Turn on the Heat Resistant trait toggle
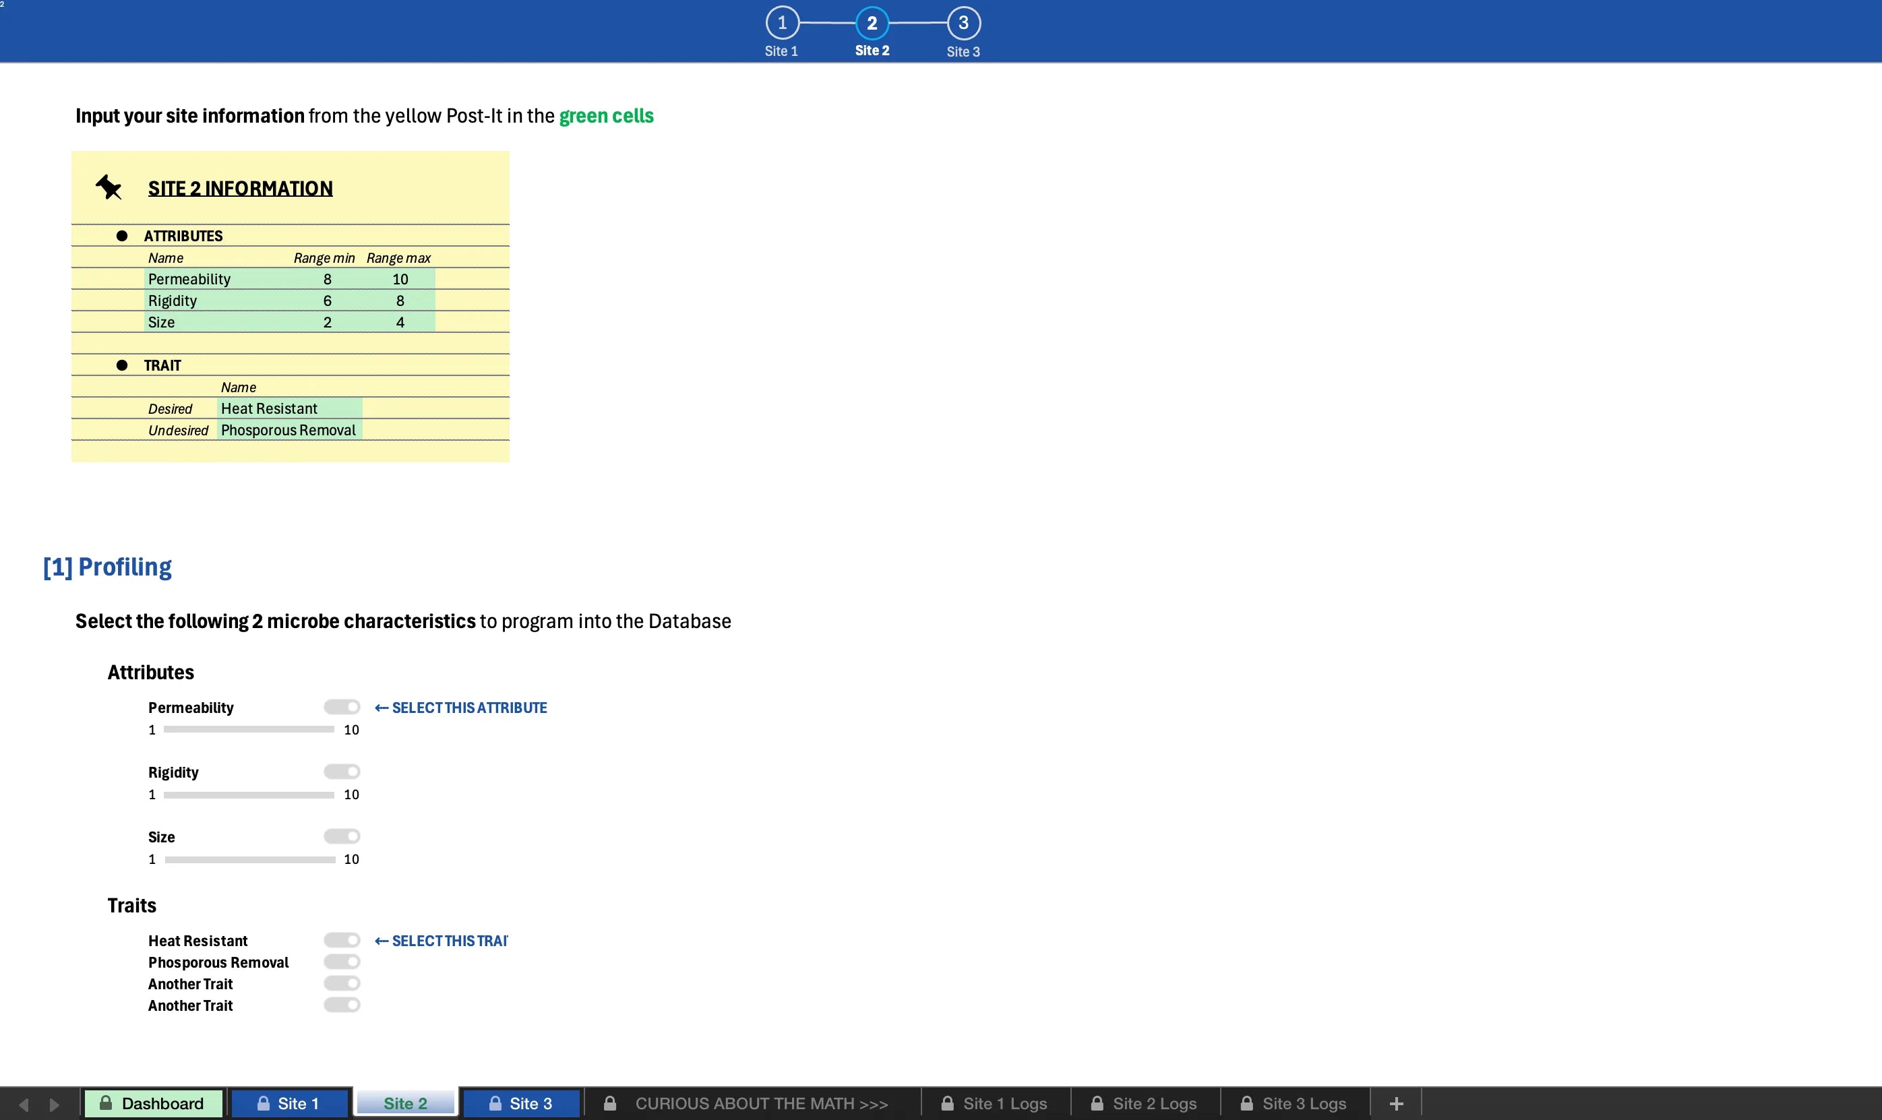The image size is (1882, 1120). [x=342, y=940]
